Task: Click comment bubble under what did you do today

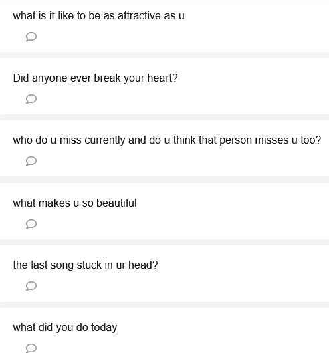Action: pyautogui.click(x=31, y=348)
